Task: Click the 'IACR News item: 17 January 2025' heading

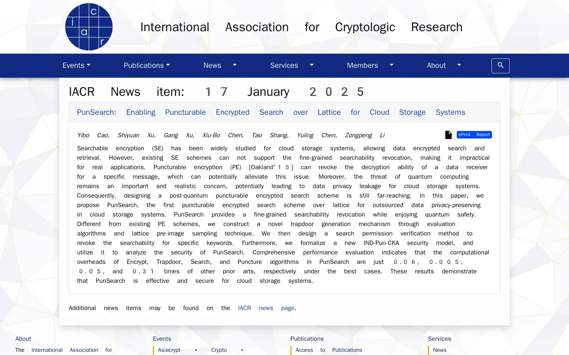Action: point(216,92)
